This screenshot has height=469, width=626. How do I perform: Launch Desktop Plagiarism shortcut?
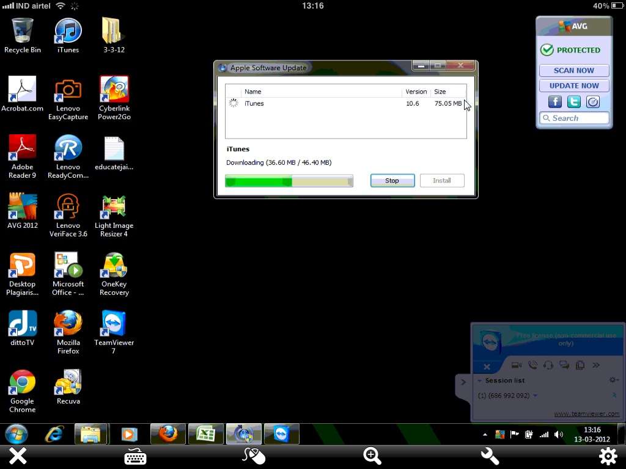[23, 274]
